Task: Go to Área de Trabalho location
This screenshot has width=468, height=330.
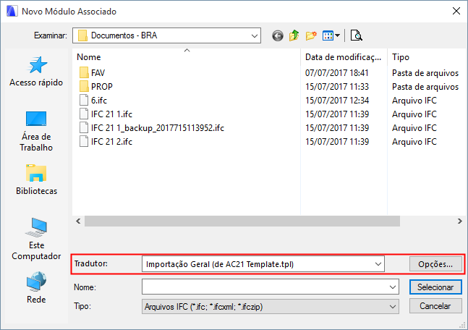Action: pos(36,131)
